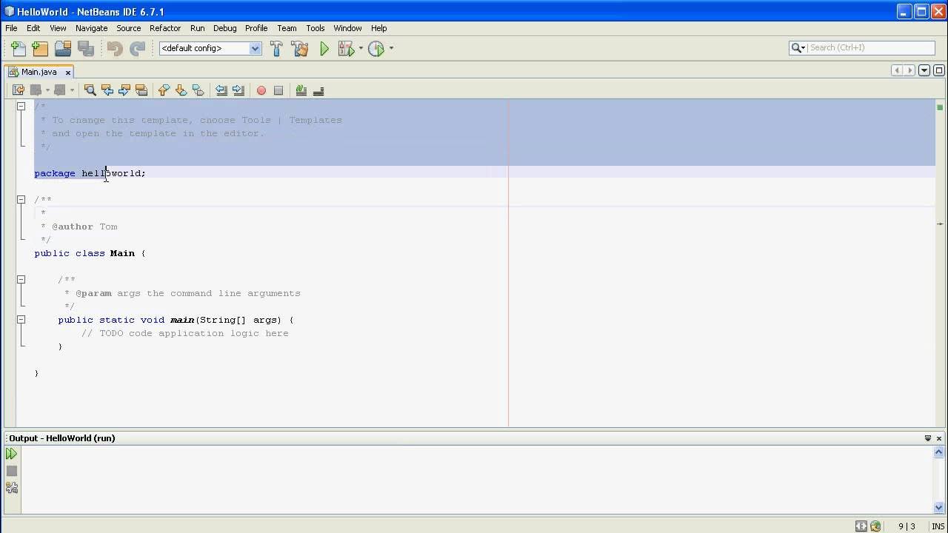Re-run HelloWorld from Output panel
The height and width of the screenshot is (533, 948).
tap(11, 454)
